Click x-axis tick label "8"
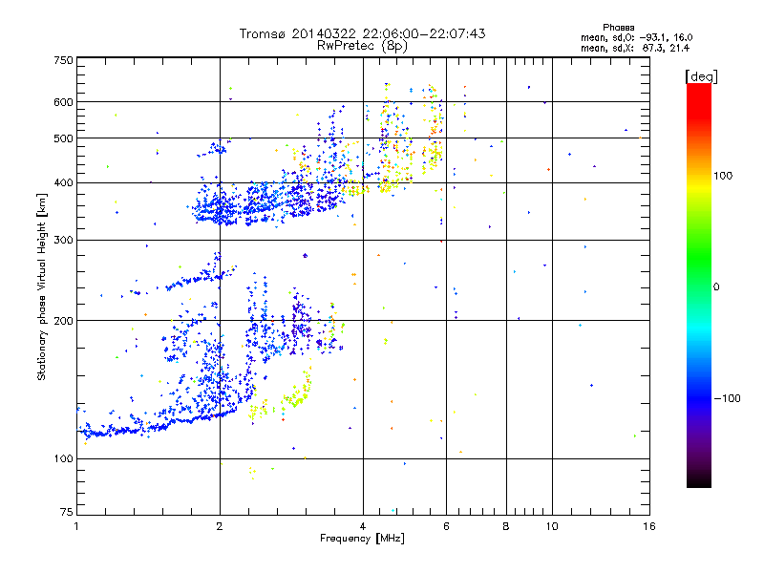The image size is (764, 573). 506,526
